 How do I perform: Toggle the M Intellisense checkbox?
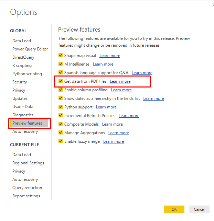tap(61, 64)
